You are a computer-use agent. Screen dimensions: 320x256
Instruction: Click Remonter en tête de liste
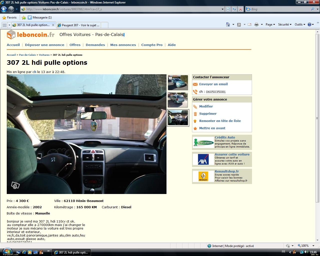(220, 121)
